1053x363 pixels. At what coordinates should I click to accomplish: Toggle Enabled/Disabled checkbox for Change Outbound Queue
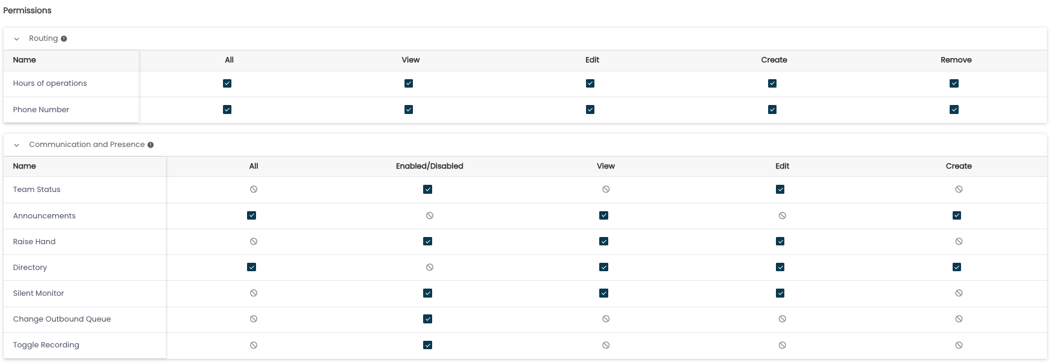427,319
